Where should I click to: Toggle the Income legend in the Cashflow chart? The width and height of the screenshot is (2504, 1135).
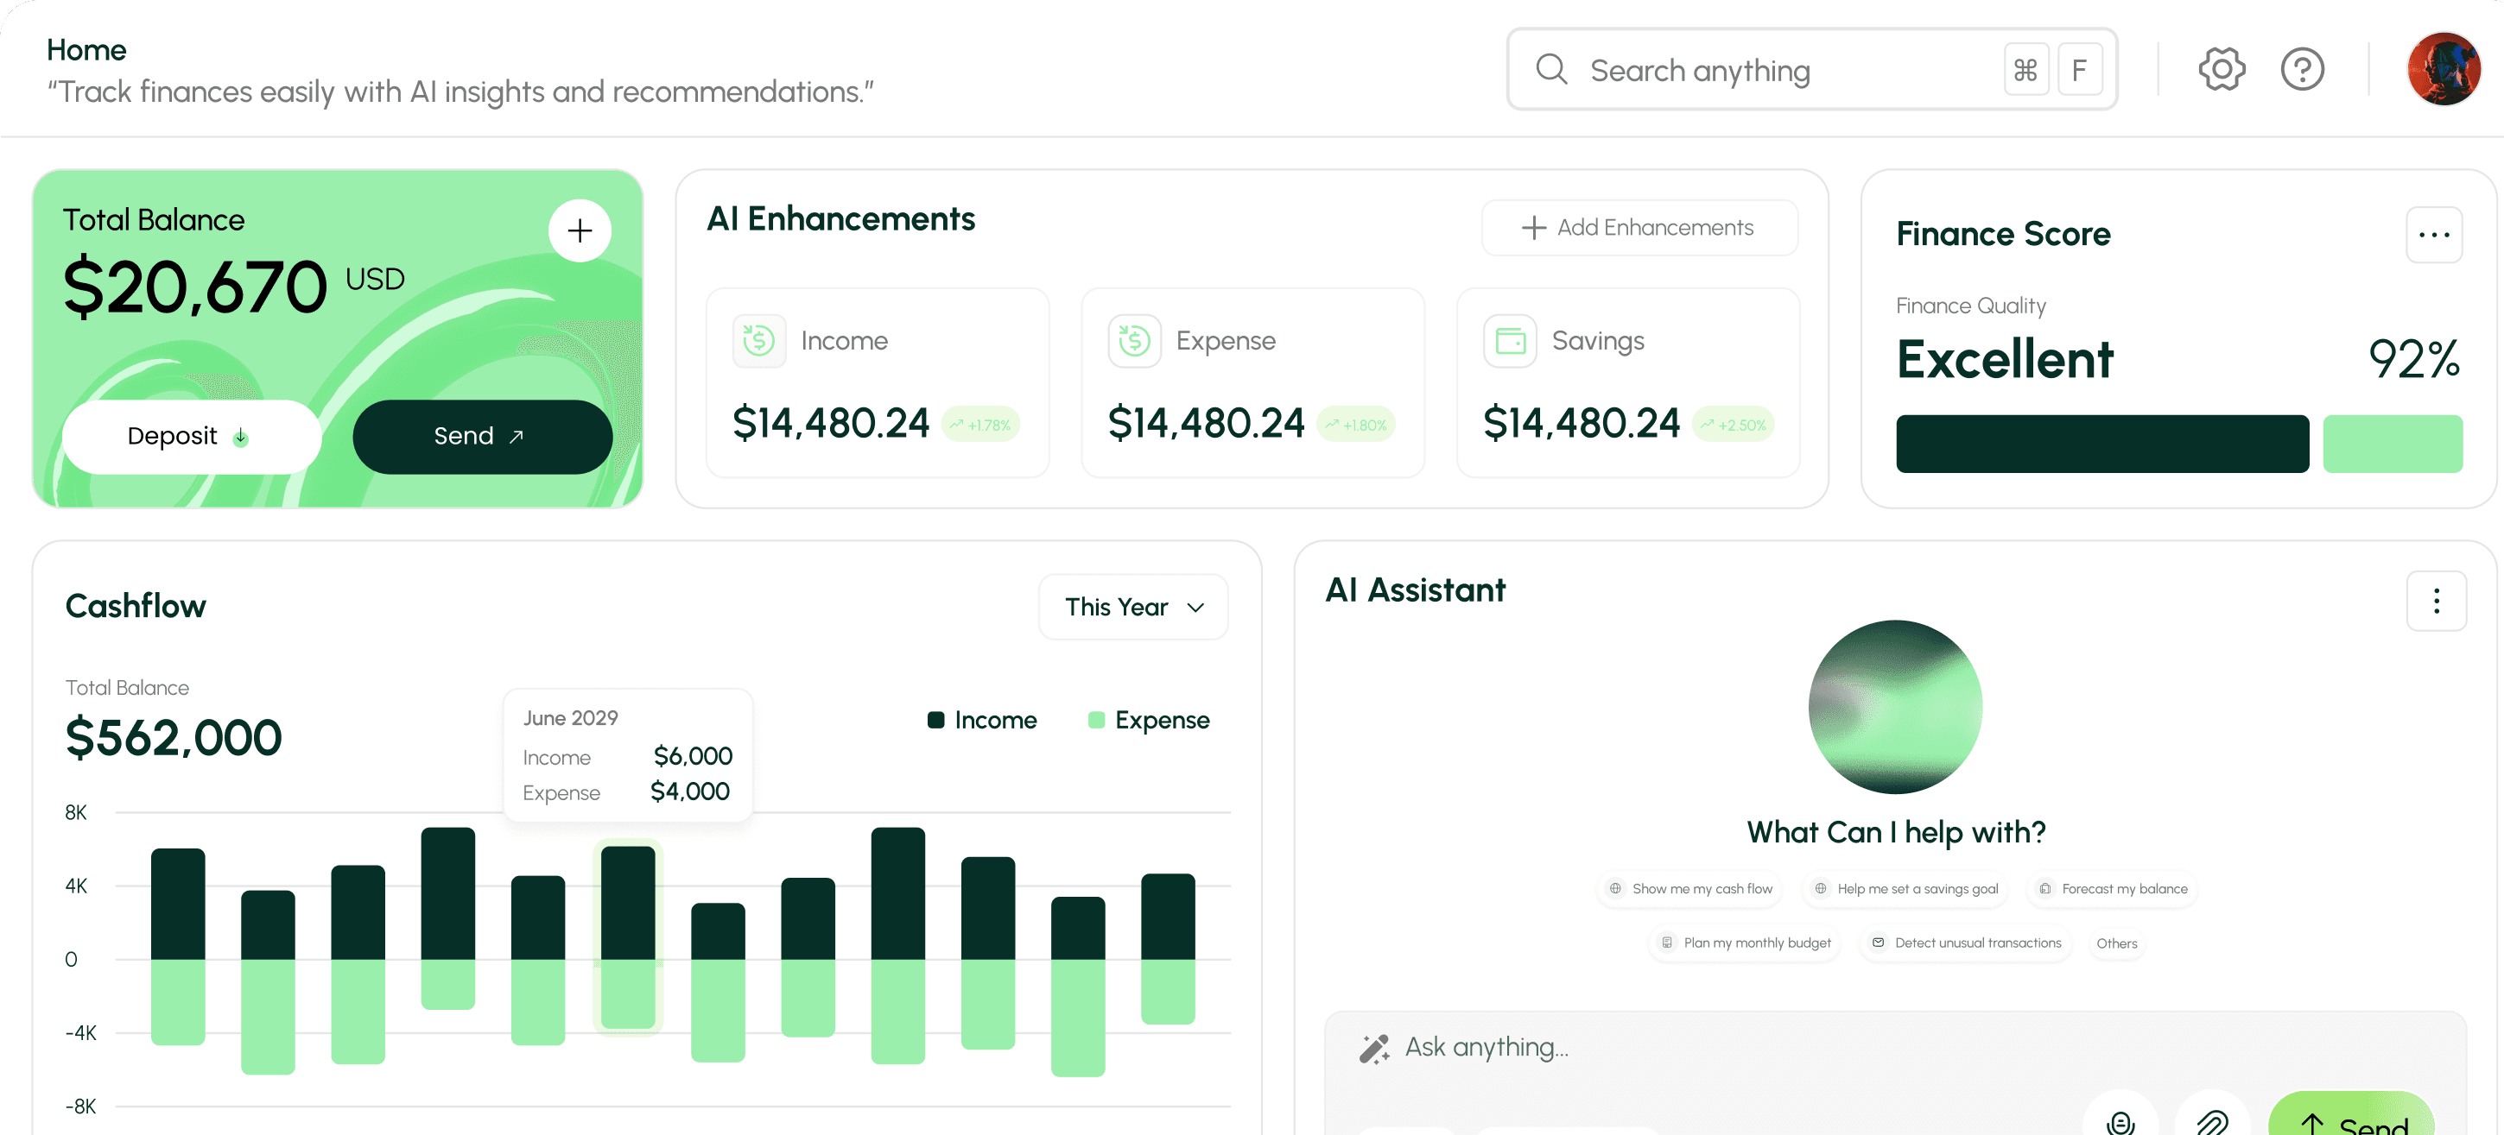pos(982,719)
